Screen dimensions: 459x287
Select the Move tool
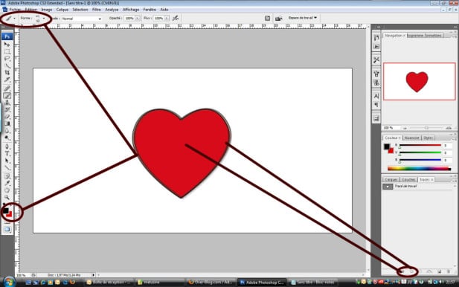[7, 45]
